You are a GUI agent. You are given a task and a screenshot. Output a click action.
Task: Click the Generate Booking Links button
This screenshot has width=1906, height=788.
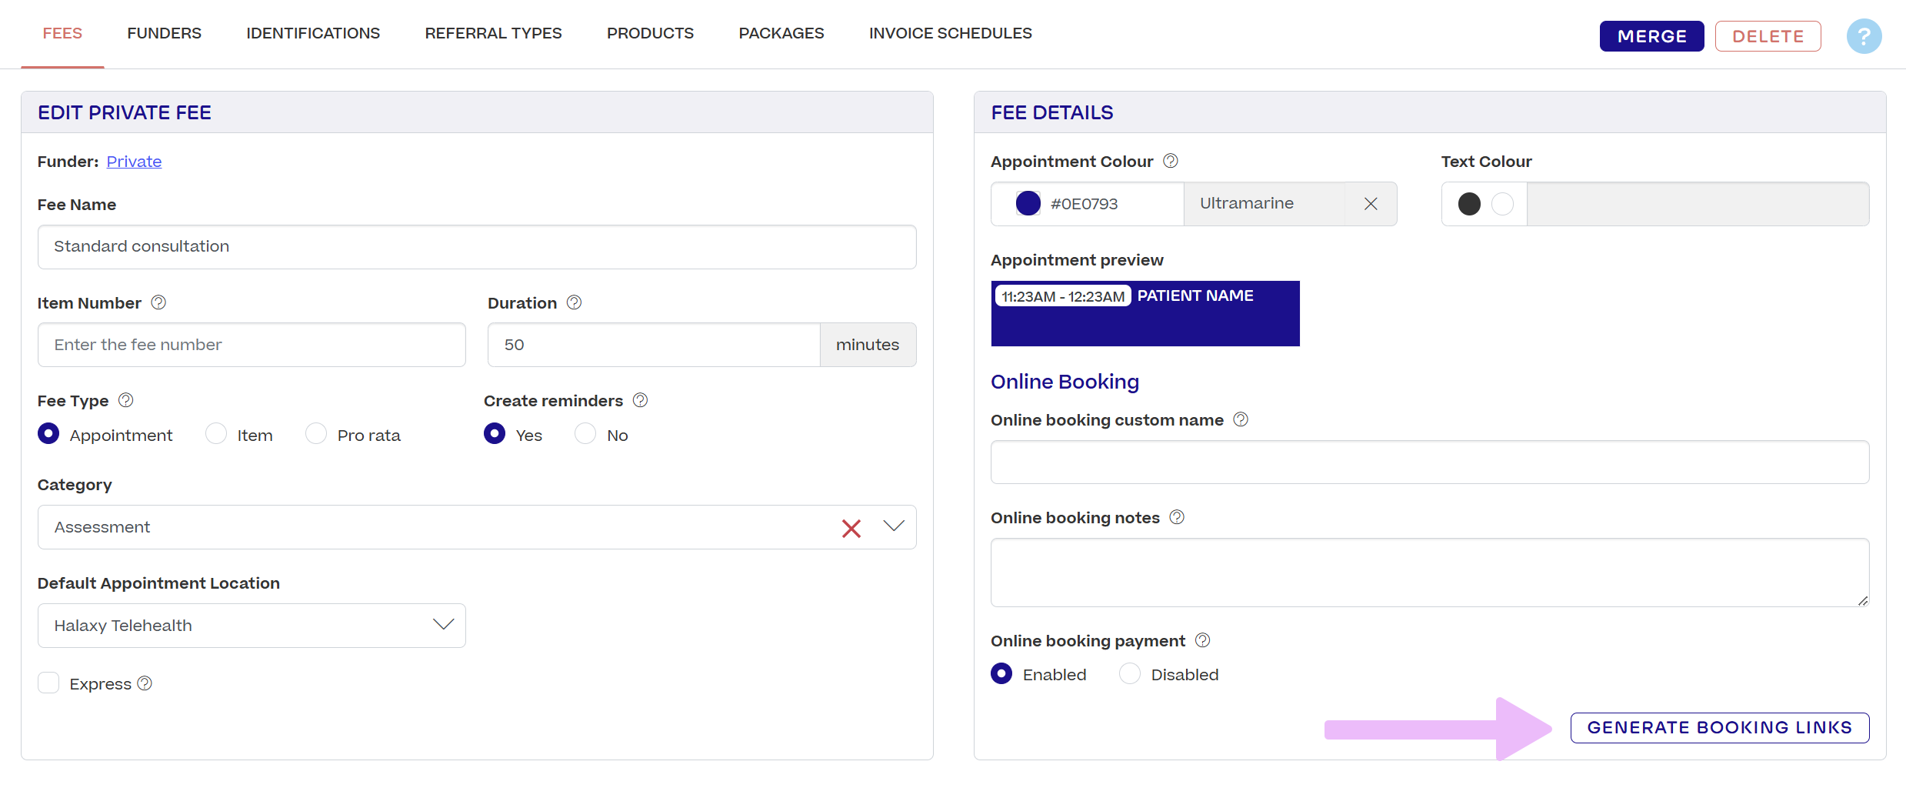[1719, 727]
